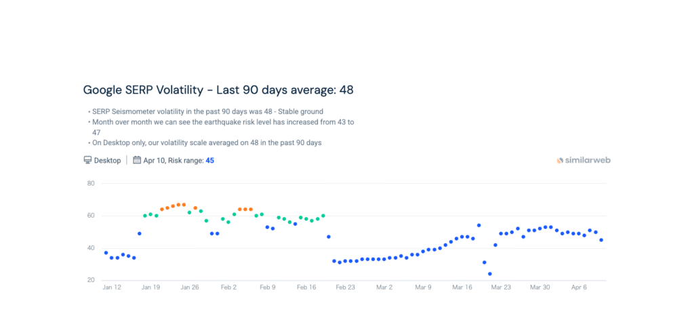Click the calendar icon beside Apr 10
Screen dimensions: 694x326
coord(137,161)
